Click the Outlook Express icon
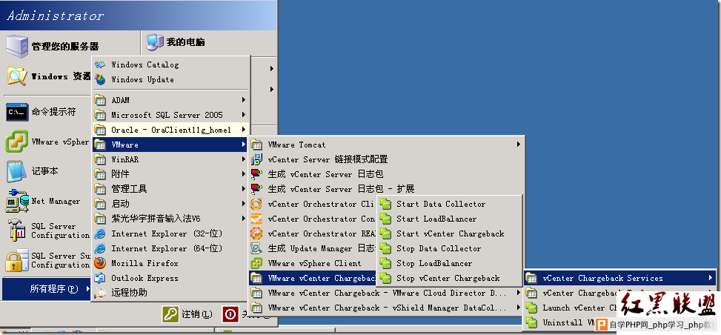This screenshot has width=721, height=335. coord(100,278)
